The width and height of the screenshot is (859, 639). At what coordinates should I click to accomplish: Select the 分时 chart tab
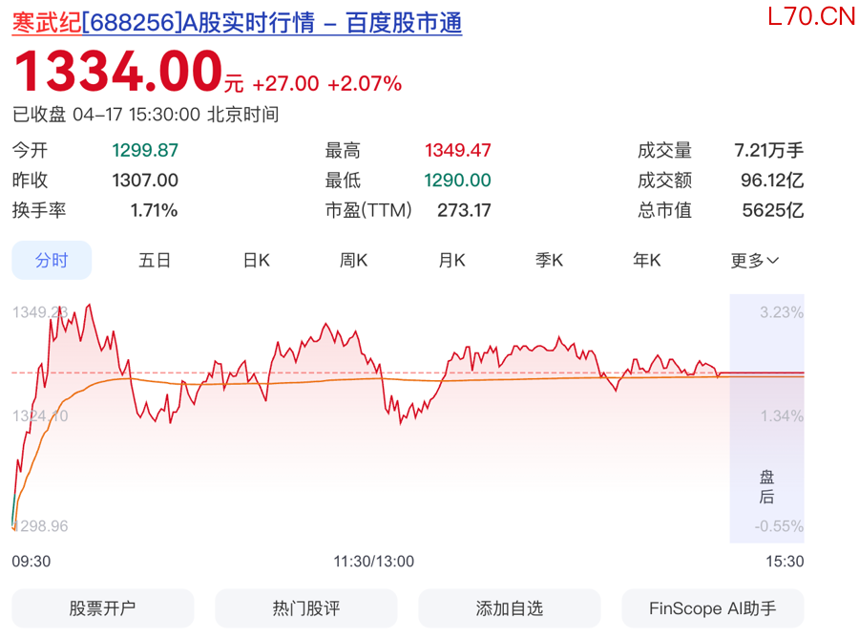click(52, 260)
